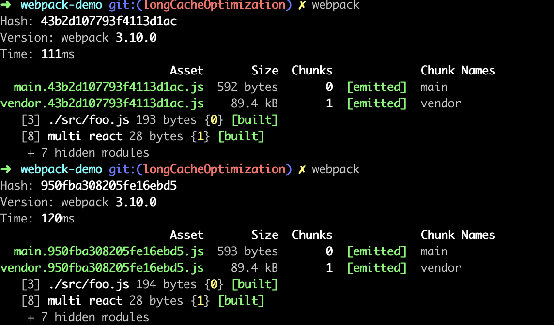Click first hash value 43b2d107793f4113d1ac

(x=109, y=21)
